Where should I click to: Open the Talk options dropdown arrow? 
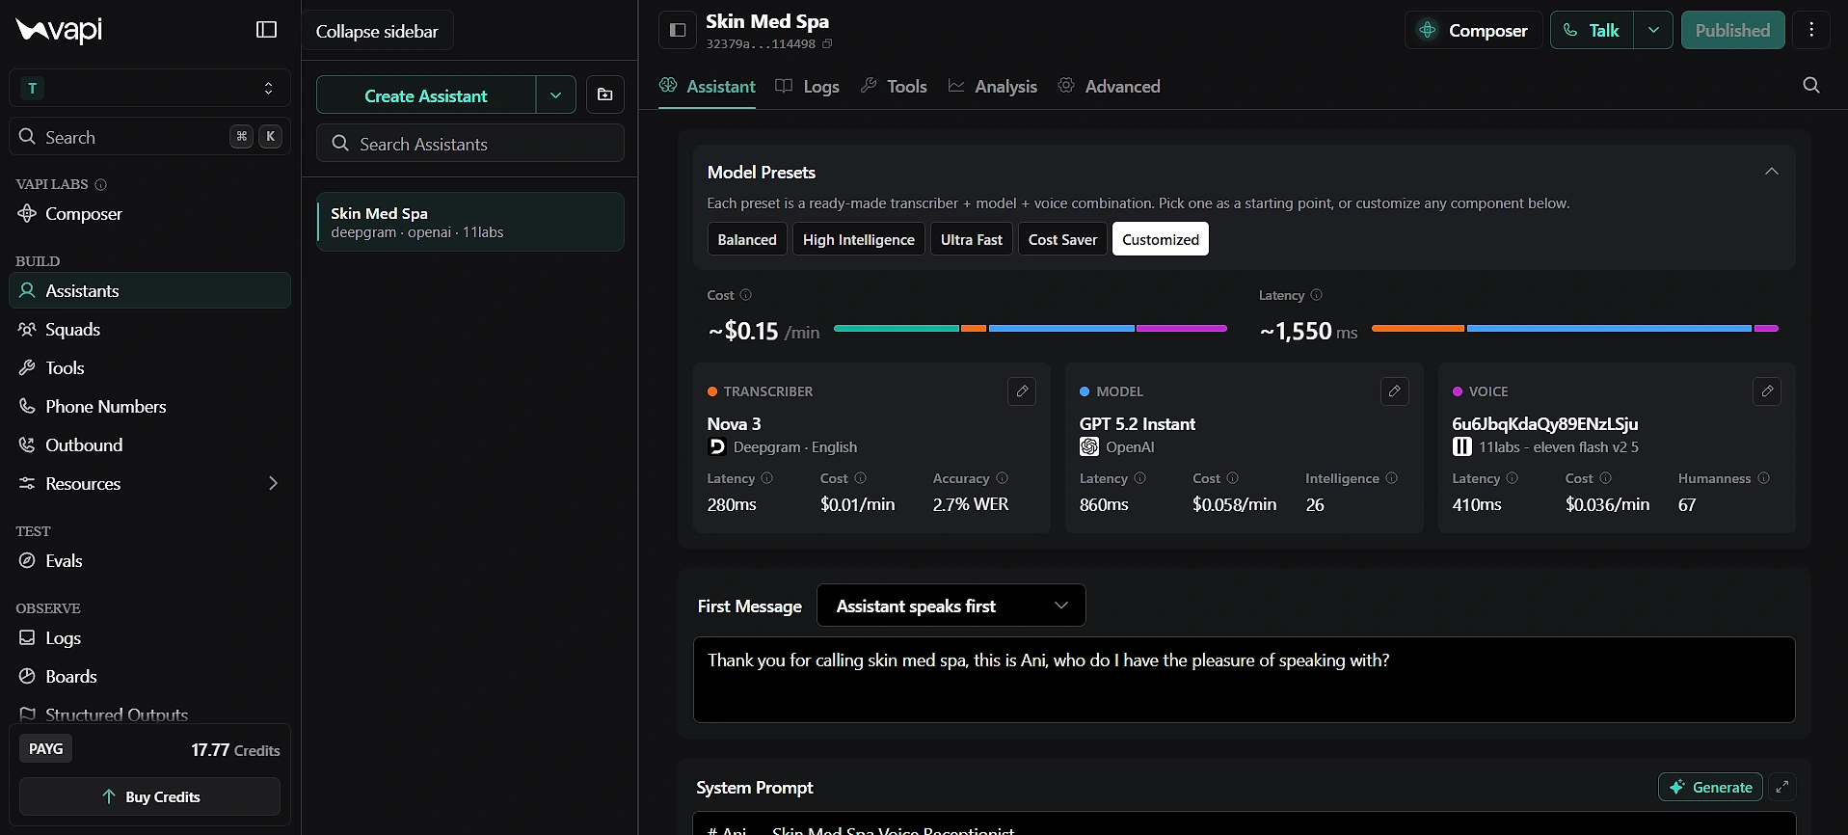pyautogui.click(x=1653, y=30)
